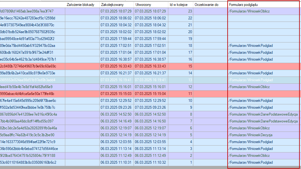301x169 pixels.
Task: Click WniosekDanePodstawoweEdycja form in row 8
Action: coord(263,114)
